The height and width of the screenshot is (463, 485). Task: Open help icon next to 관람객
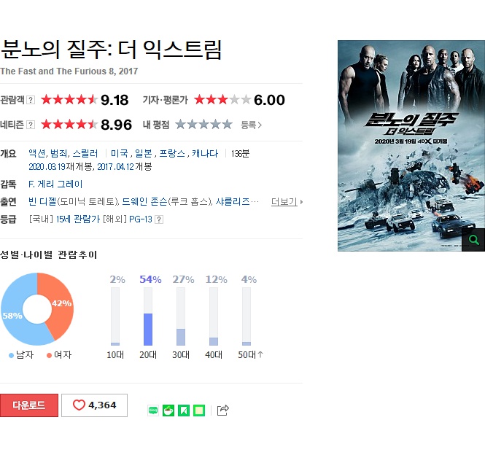(31, 100)
